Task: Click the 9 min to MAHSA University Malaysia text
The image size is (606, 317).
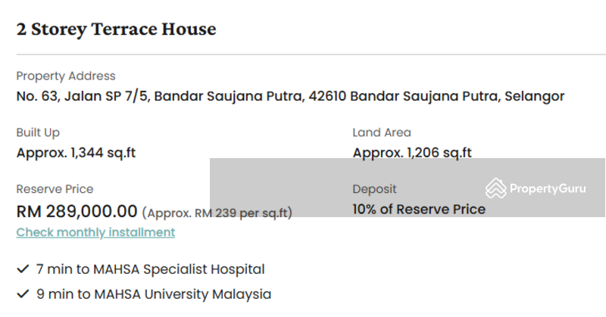Action: tap(154, 294)
